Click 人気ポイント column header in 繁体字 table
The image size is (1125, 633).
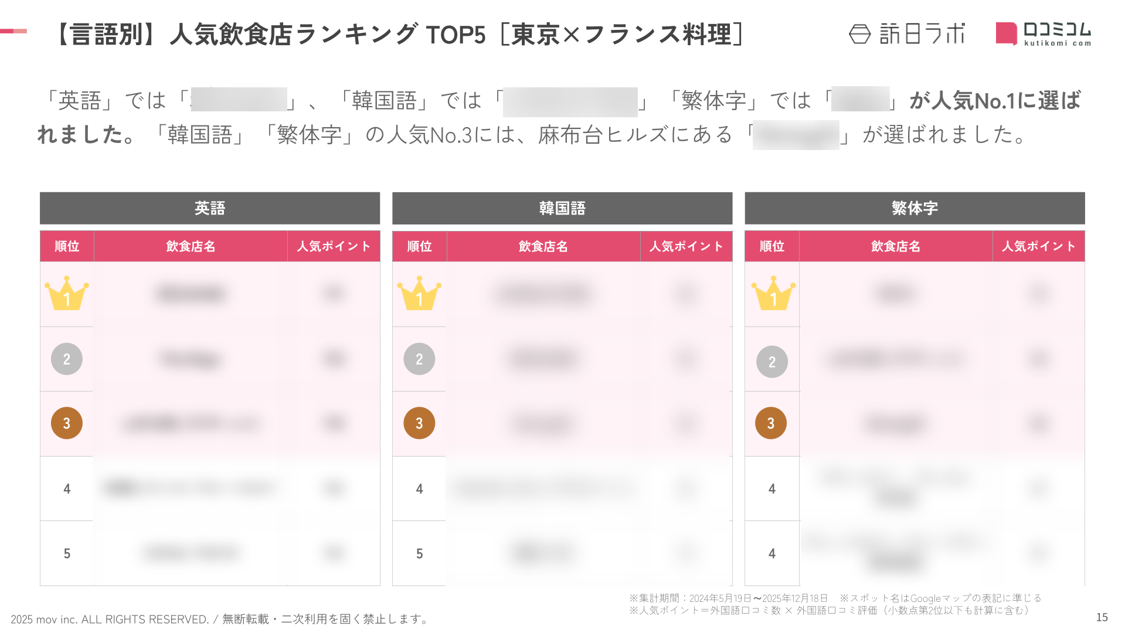pyautogui.click(x=1038, y=246)
